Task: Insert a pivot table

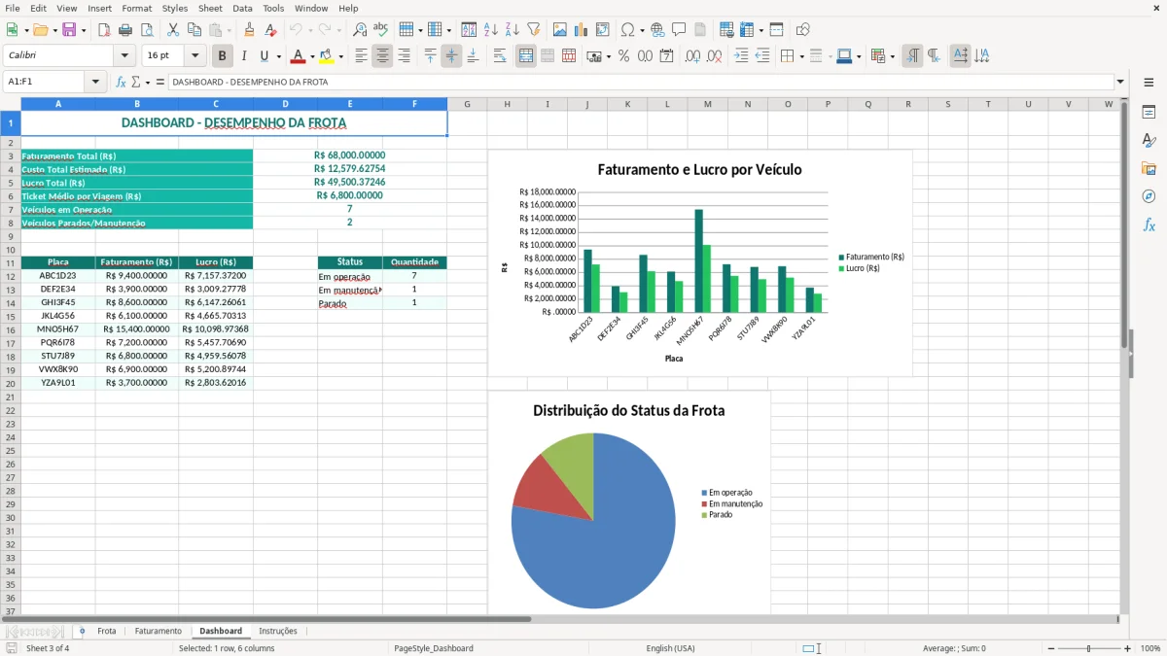Action: tap(603, 30)
